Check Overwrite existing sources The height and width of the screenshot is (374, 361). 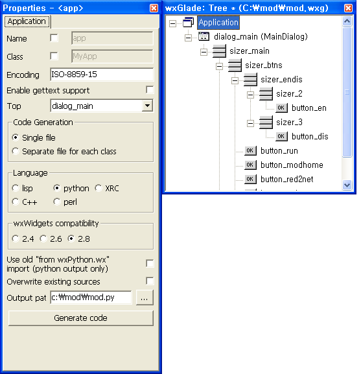(150, 281)
